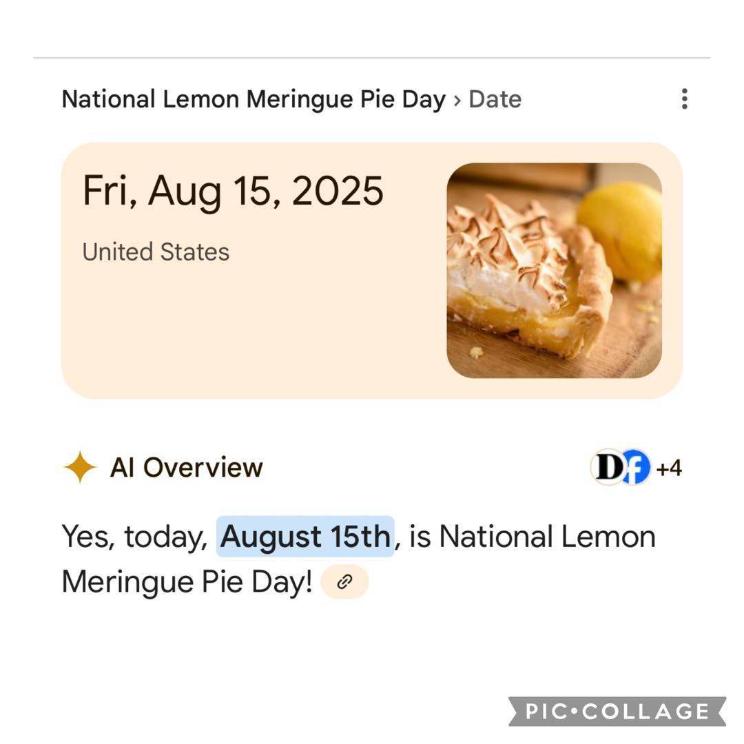Expand the highlighted "August 15th" citation
Image resolution: width=744 pixels, height=744 pixels.
coord(306,536)
